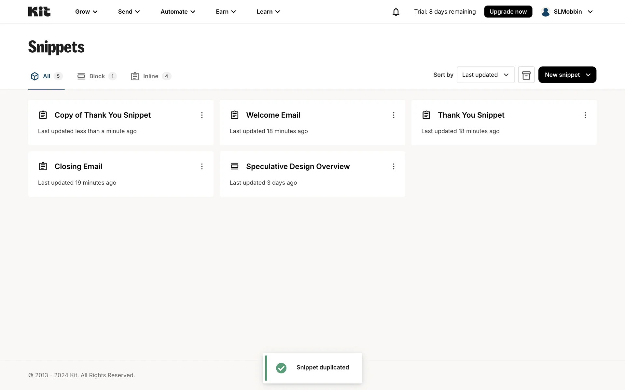Click the Upgrade now button
Screen dimensions: 625x390
508,12
